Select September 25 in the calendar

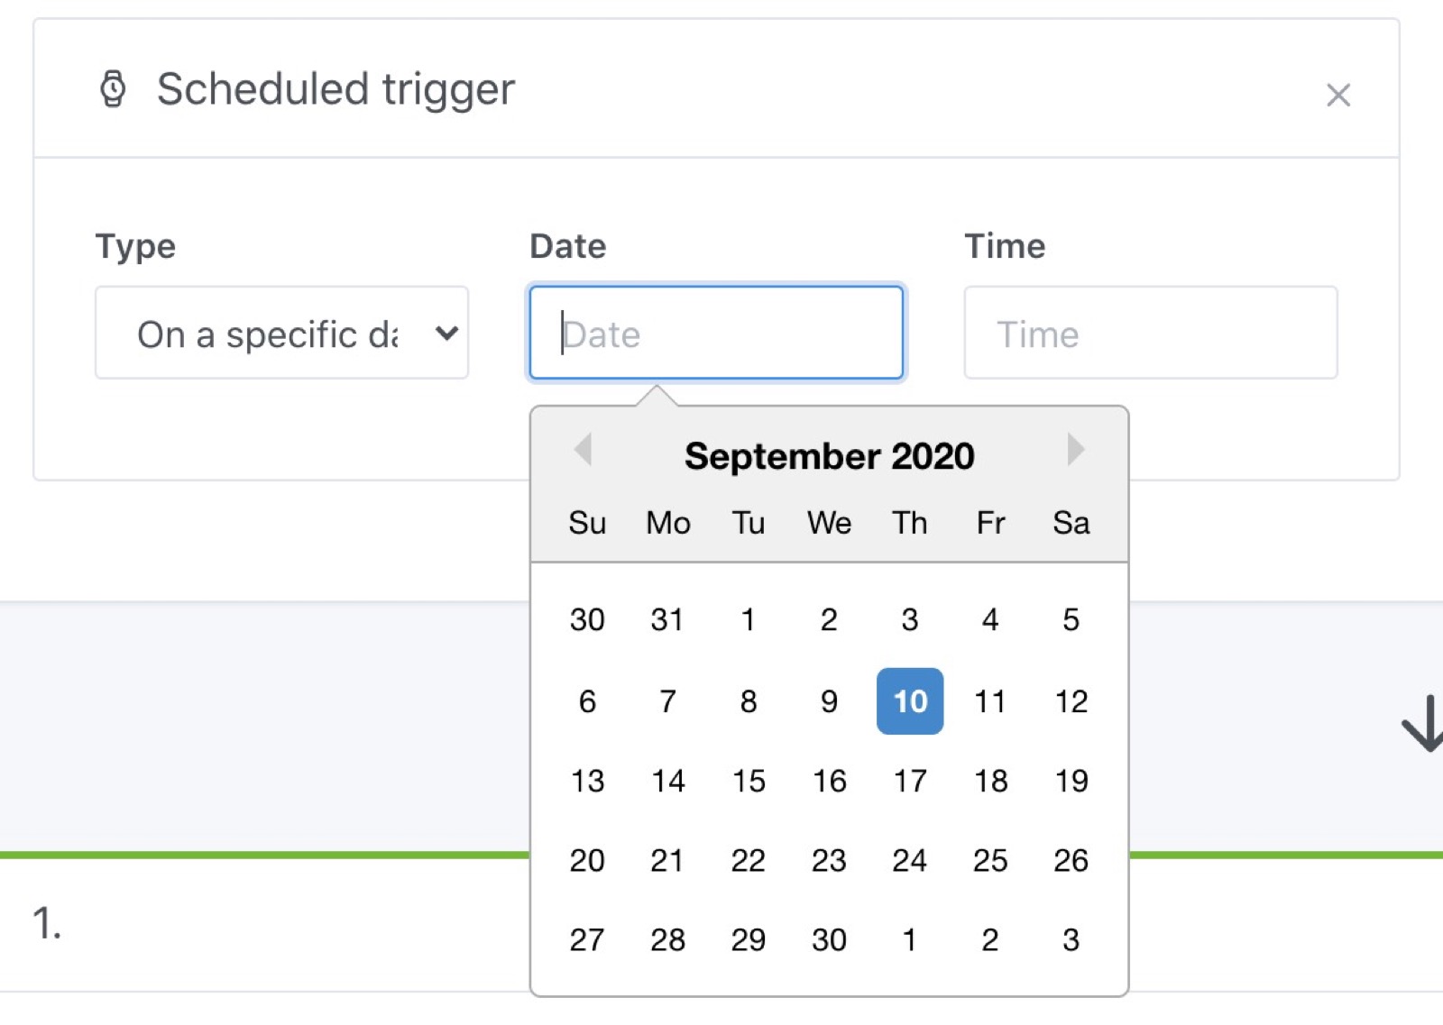pyautogui.click(x=990, y=860)
